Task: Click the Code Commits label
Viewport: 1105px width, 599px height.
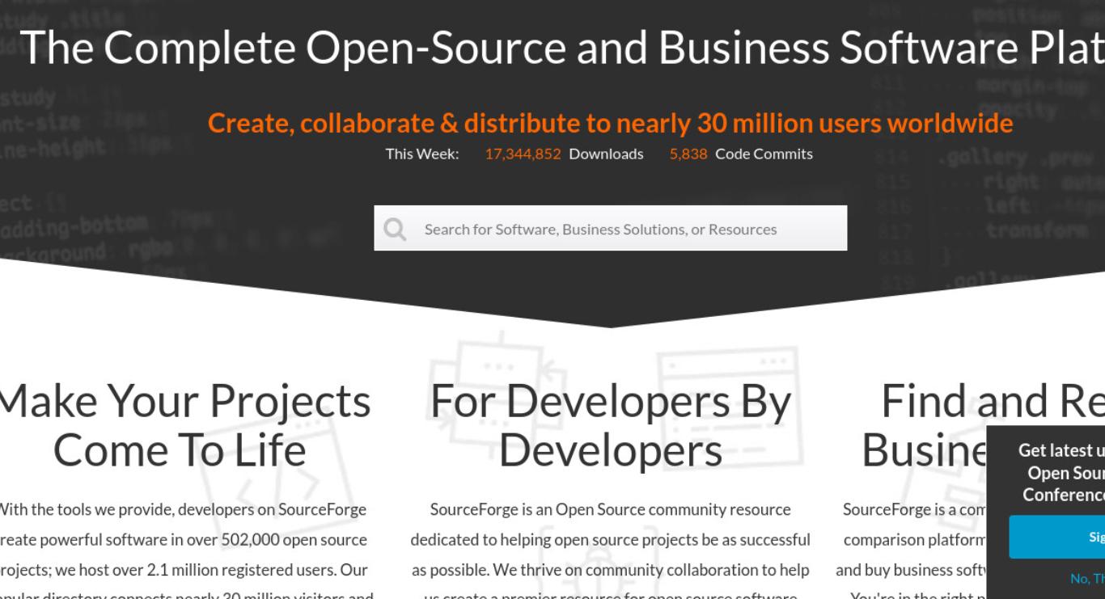Action: point(764,154)
